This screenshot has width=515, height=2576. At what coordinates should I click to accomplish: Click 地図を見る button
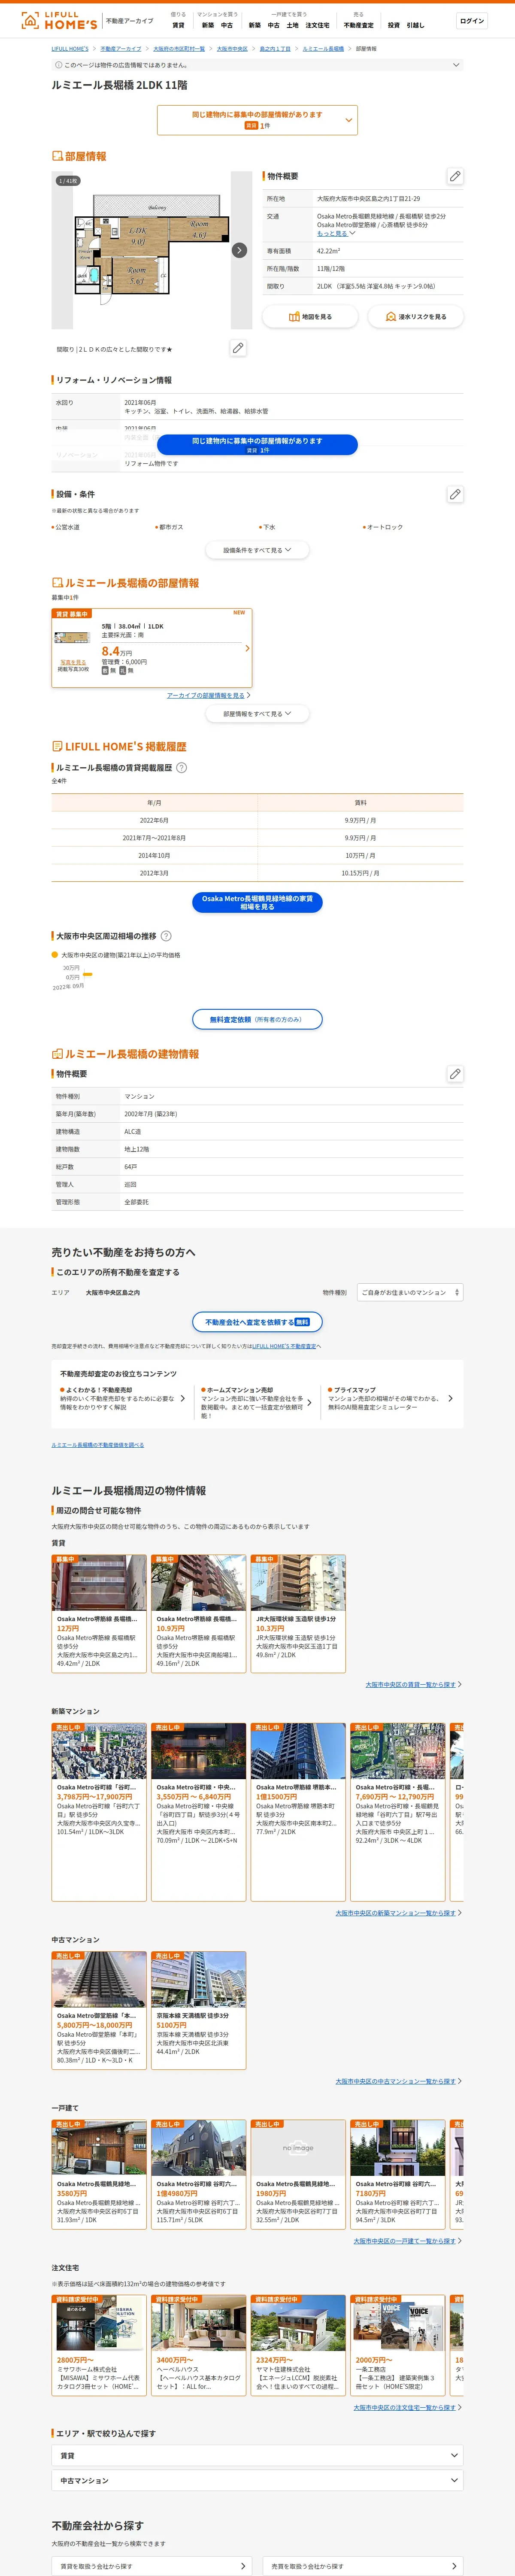click(x=310, y=317)
